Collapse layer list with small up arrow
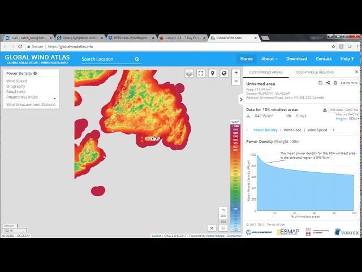The image size is (362, 272). [x=55, y=99]
